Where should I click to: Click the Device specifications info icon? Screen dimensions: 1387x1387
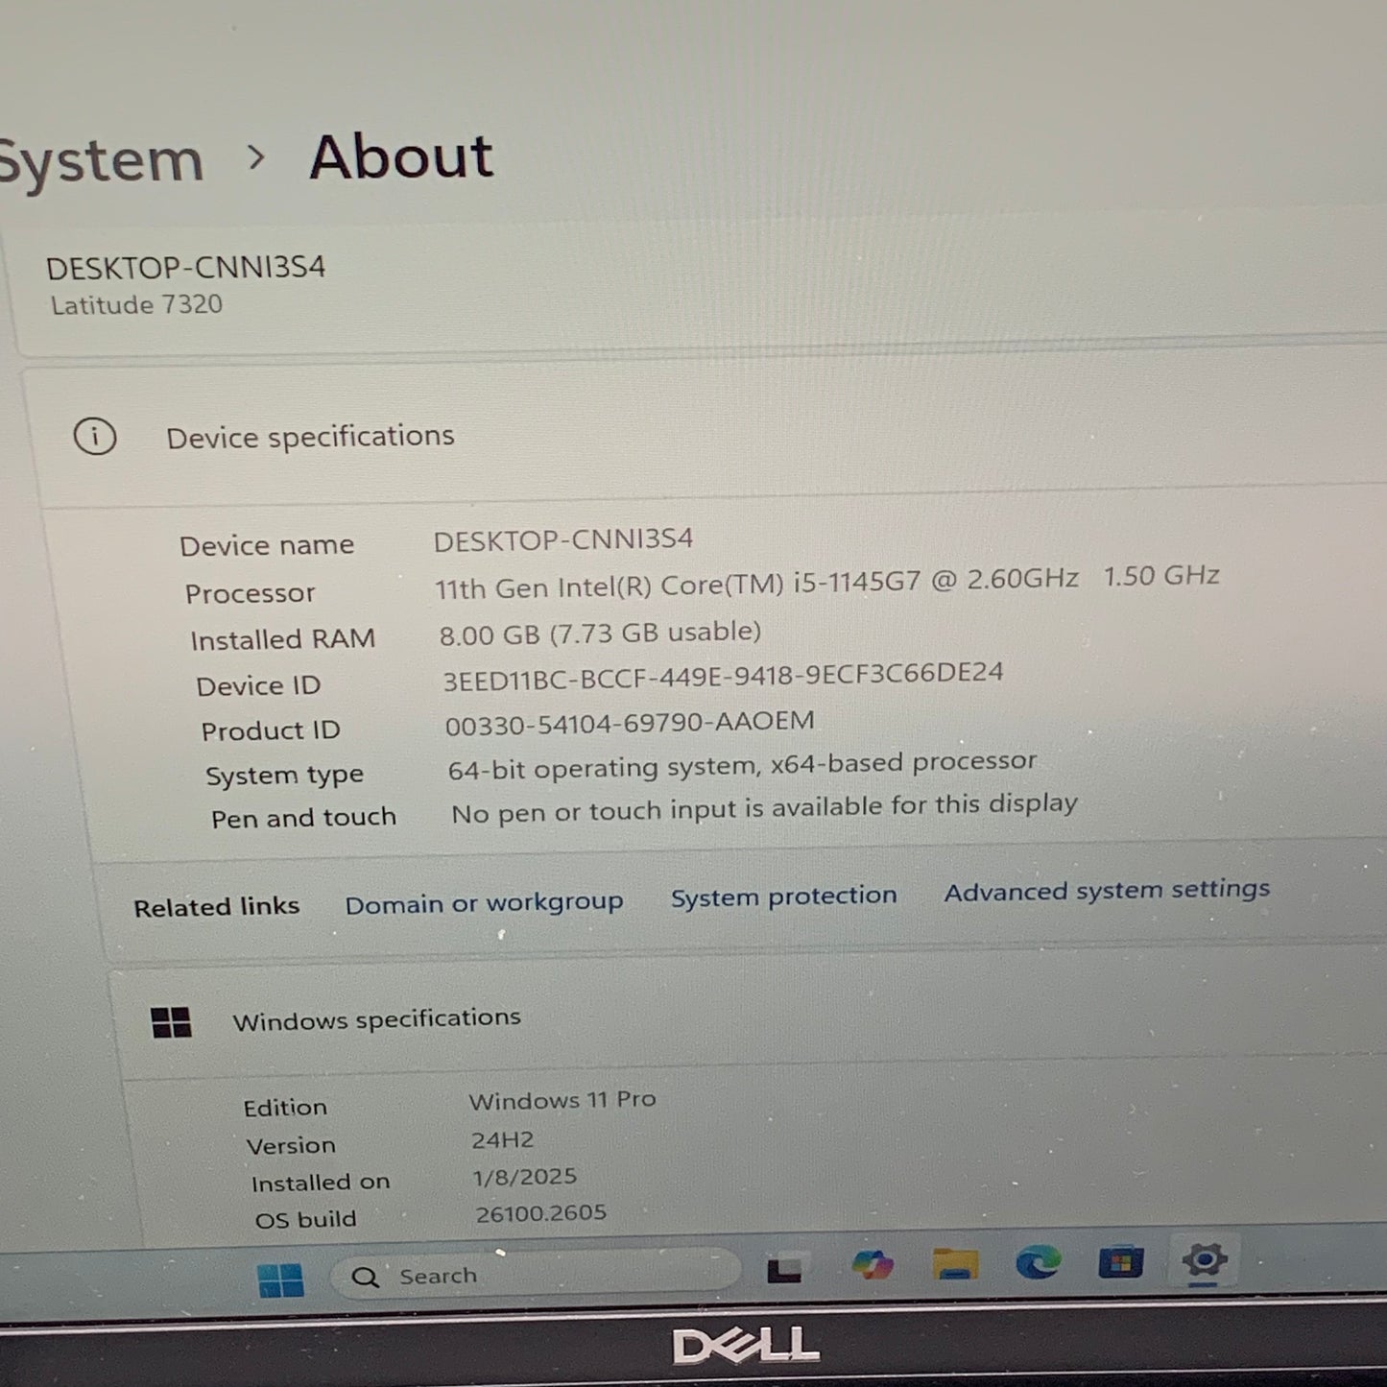coord(95,437)
